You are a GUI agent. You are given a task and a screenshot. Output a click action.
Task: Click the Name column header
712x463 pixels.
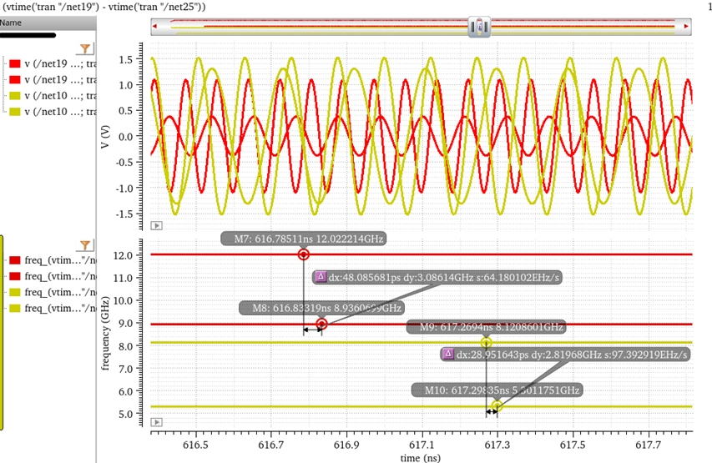pos(11,23)
